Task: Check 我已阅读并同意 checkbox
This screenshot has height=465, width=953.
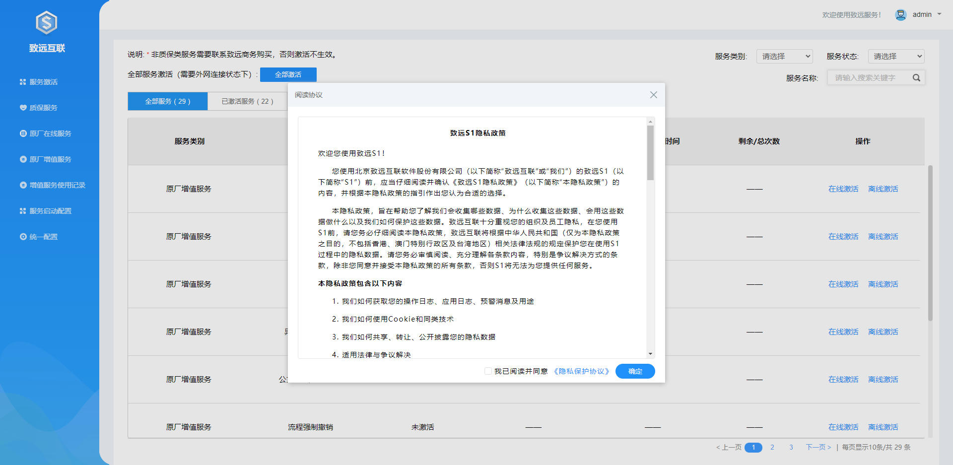Action: click(x=488, y=371)
